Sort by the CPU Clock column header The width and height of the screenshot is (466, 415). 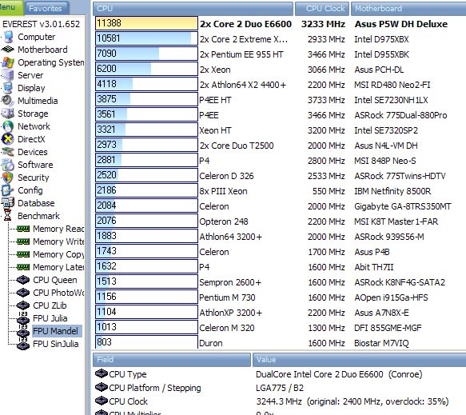pyautogui.click(x=322, y=9)
